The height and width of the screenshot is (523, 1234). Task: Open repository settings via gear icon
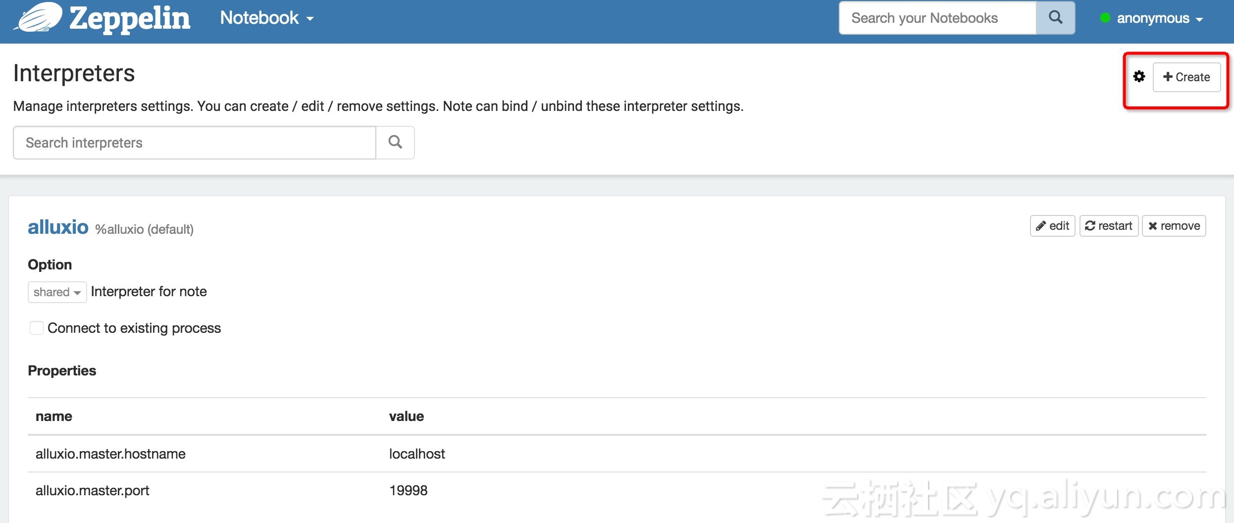coord(1139,77)
